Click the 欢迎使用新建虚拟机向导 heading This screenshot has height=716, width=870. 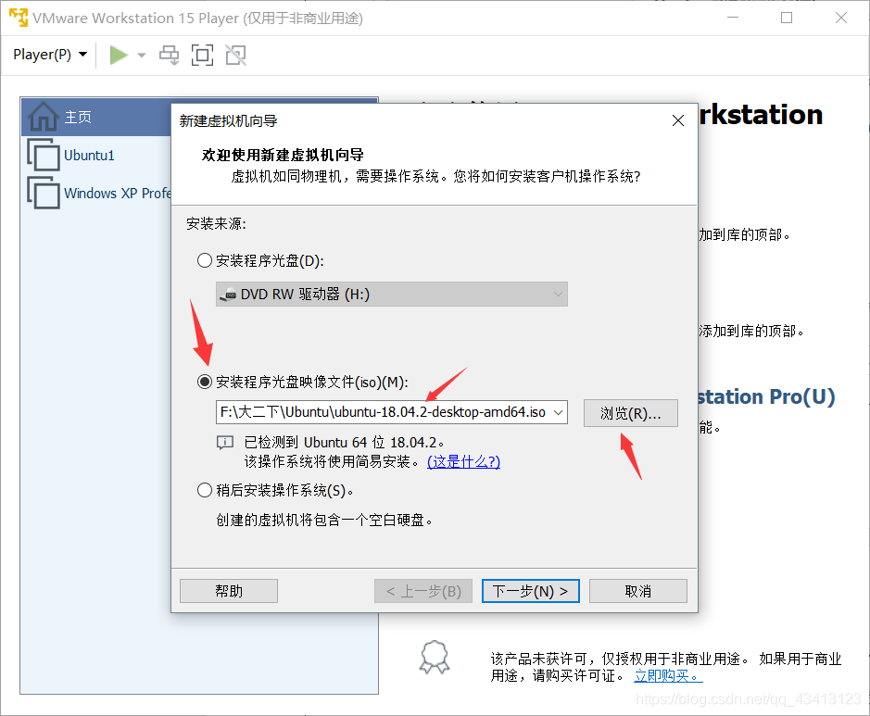coord(283,155)
